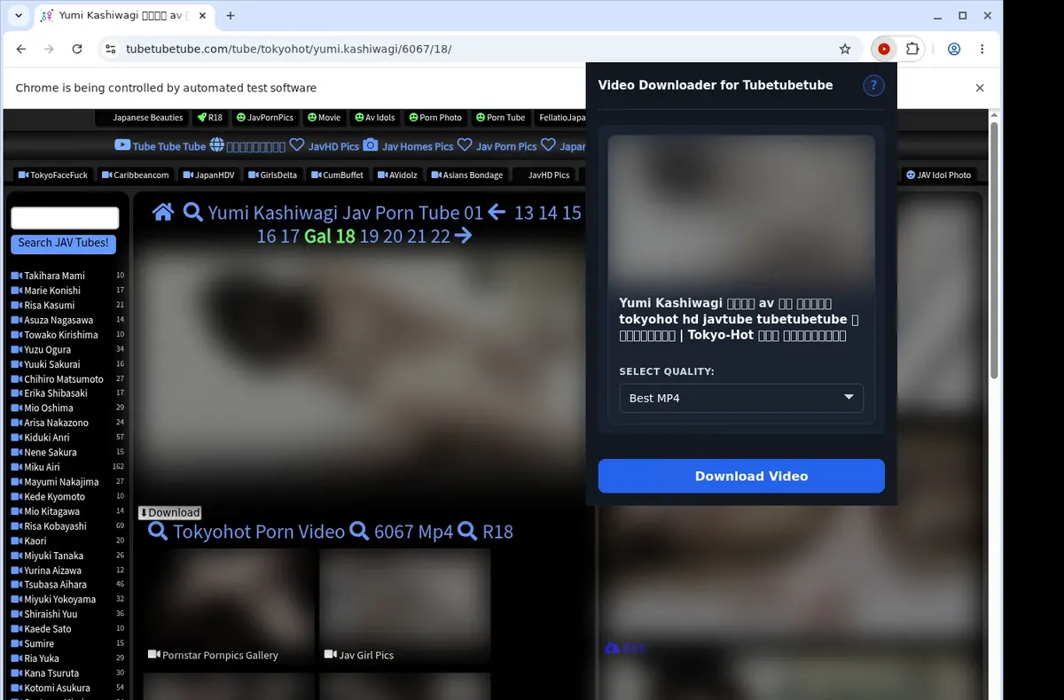The height and width of the screenshot is (700, 1064).
Task: Dismiss the automated test software infobar
Action: 980,88
